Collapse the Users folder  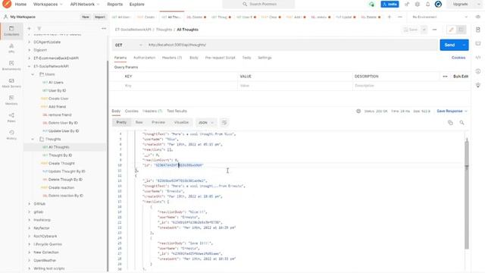click(33, 74)
